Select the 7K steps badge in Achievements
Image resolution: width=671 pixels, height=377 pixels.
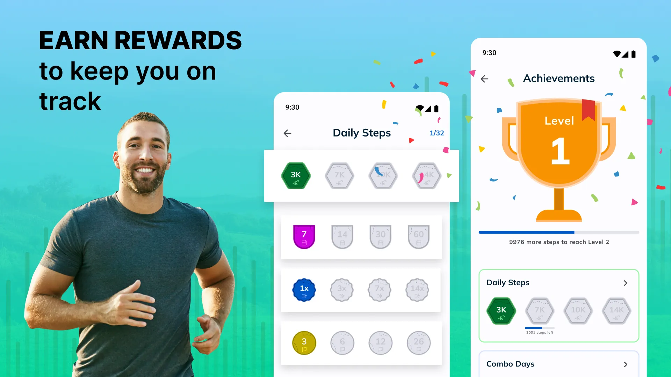click(x=540, y=310)
